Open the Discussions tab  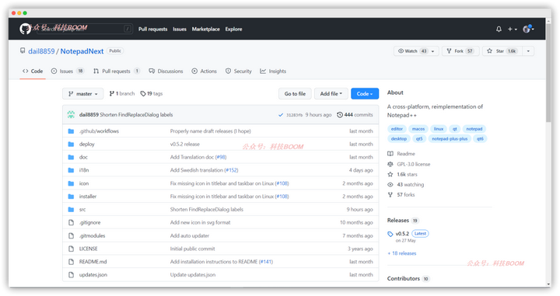click(x=166, y=71)
